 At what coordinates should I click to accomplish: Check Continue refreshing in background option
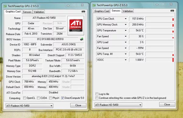pos(97,98)
